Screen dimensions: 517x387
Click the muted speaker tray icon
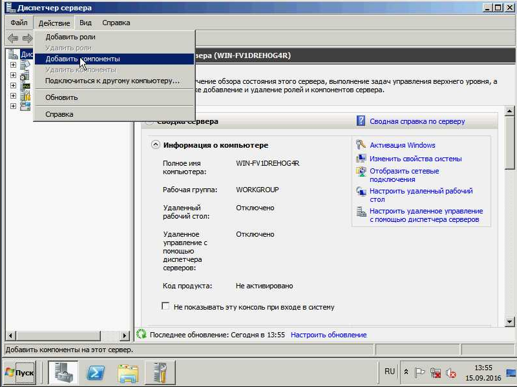coord(450,373)
